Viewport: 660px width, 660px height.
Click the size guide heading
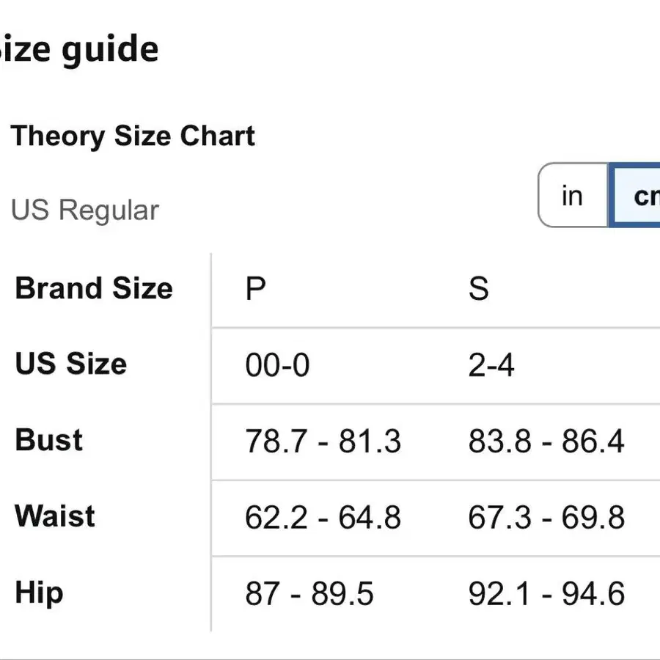[79, 49]
